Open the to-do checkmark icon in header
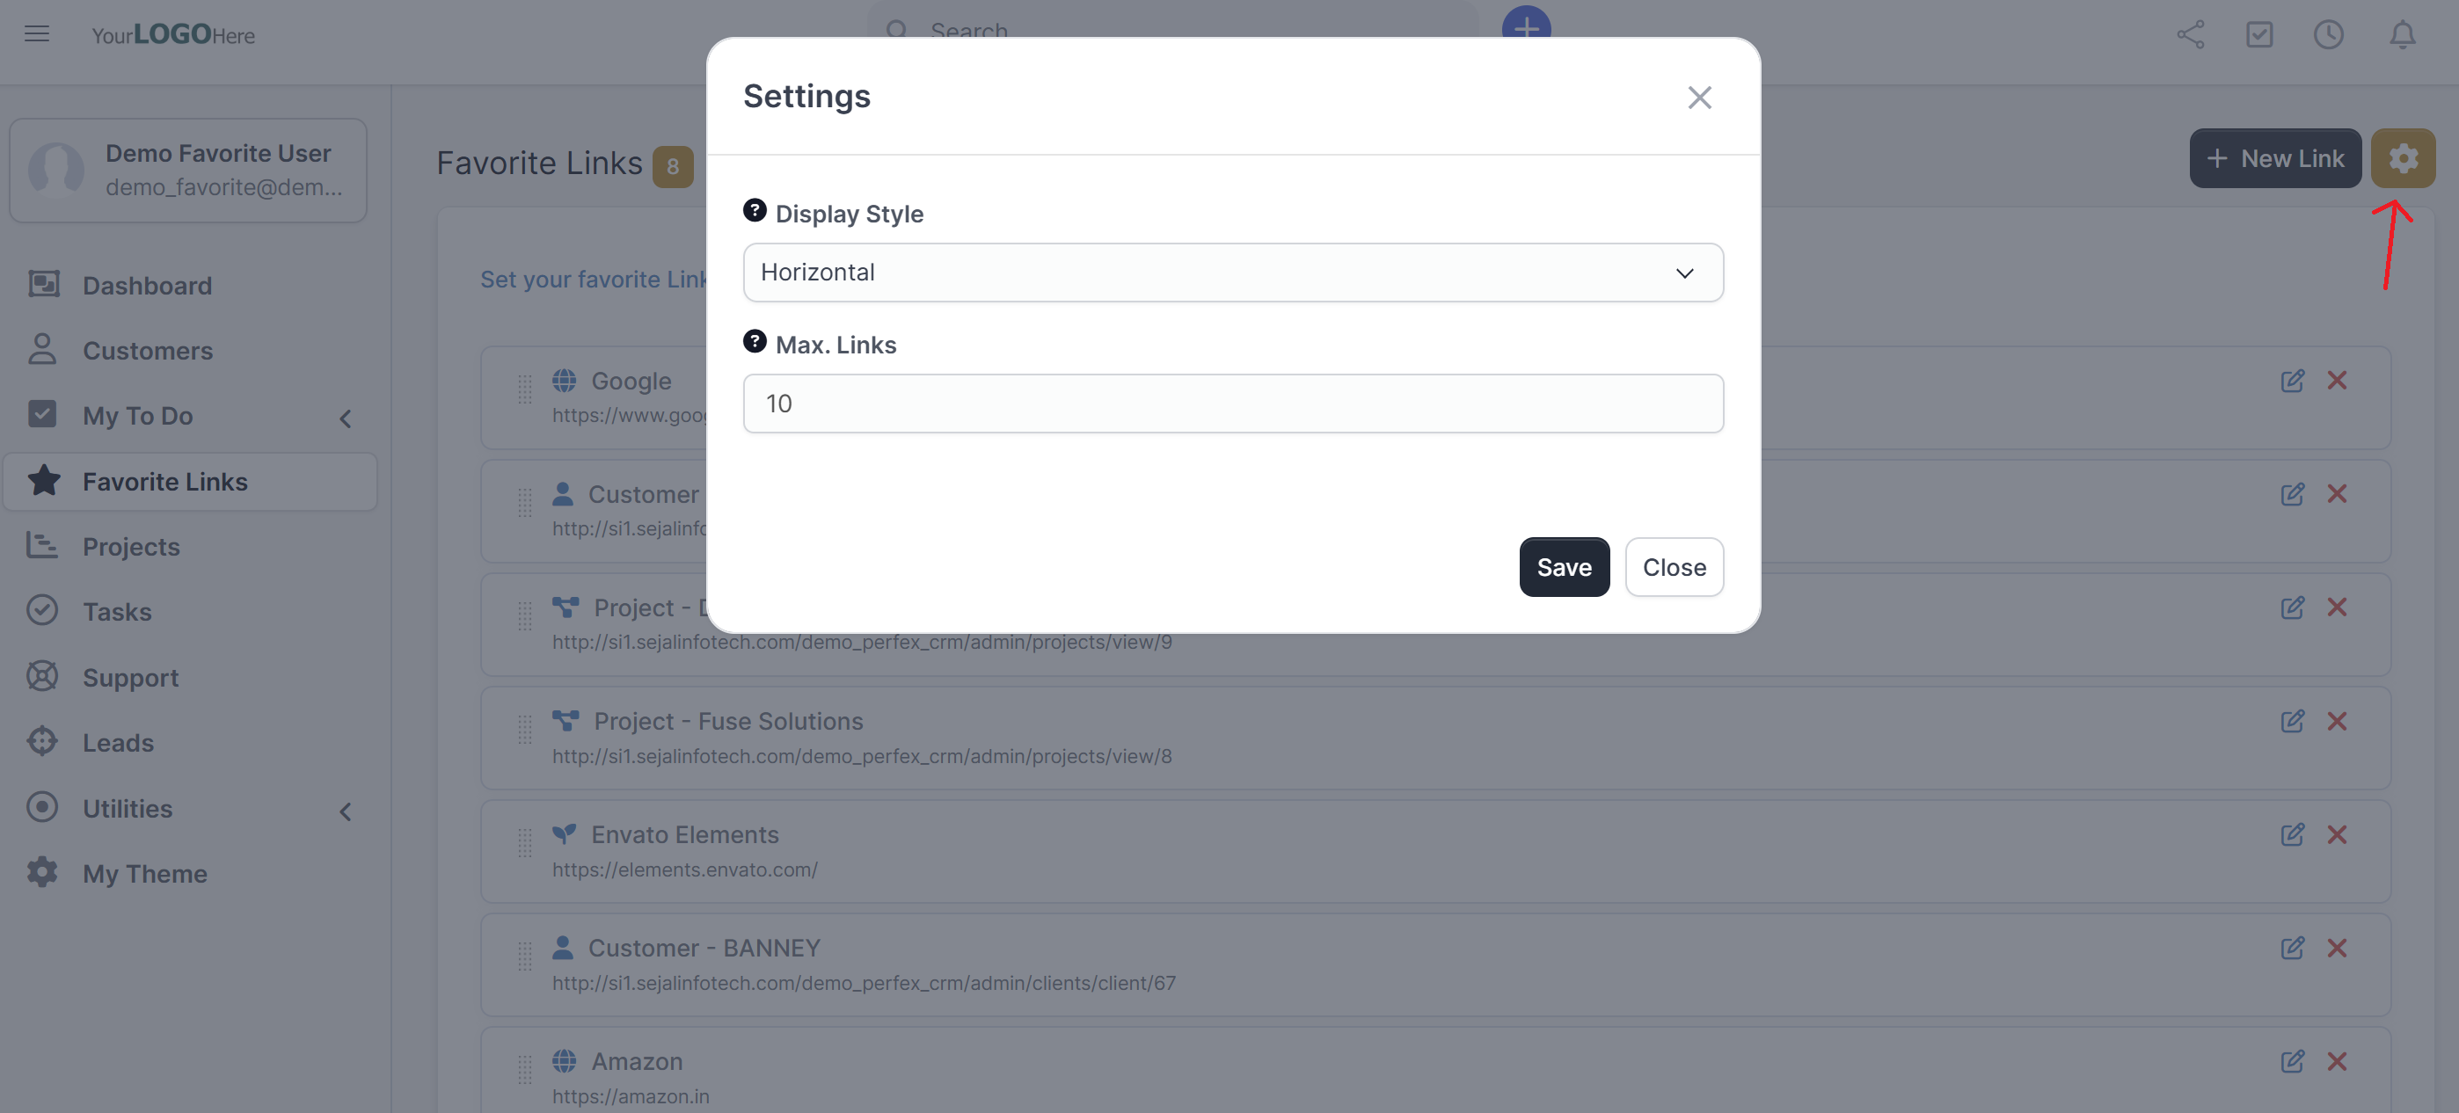Screen dimensions: 2459x1113 (2258, 34)
